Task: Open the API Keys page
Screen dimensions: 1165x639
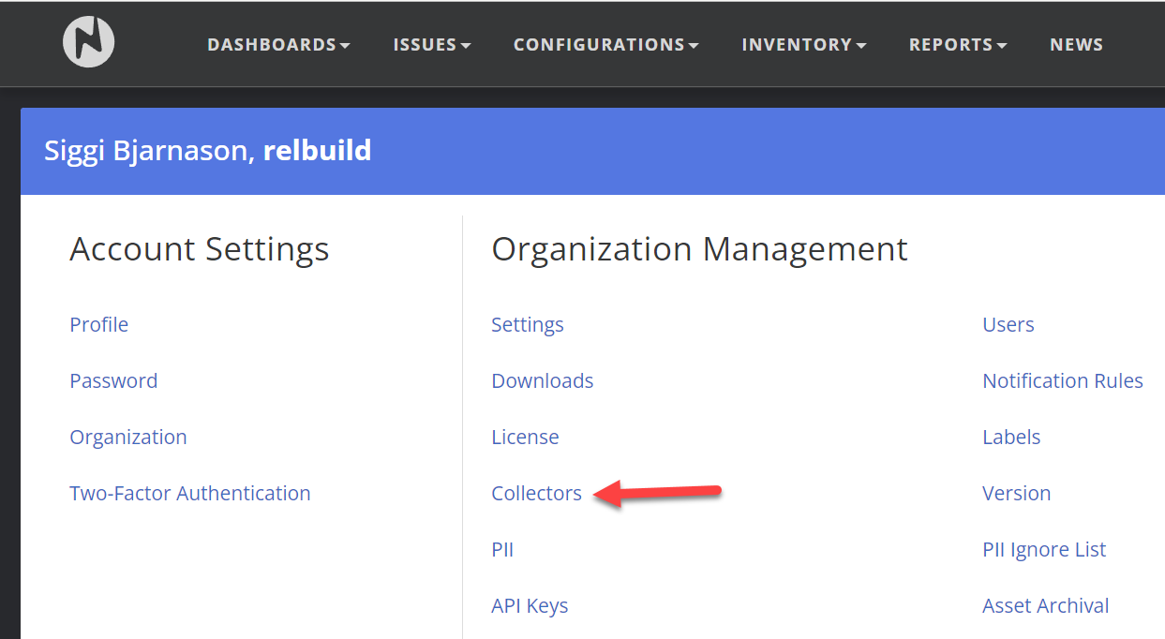Action: click(x=530, y=606)
